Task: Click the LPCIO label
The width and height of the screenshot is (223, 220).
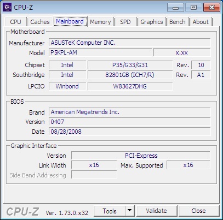Action: point(36,86)
